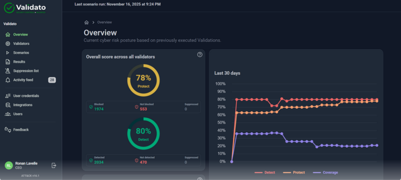The width and height of the screenshot is (401, 180).
Task: Click the Activity feed 28 badge
Action: pyautogui.click(x=52, y=80)
